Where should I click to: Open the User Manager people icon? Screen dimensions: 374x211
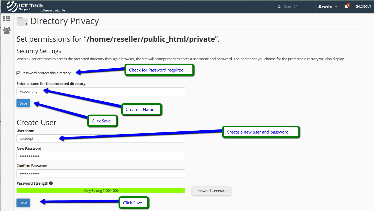coord(7,30)
